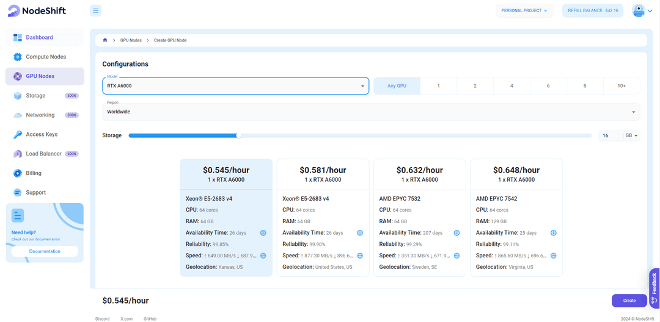
Task: Click the Load Balancer icon
Action: pyautogui.click(x=17, y=154)
